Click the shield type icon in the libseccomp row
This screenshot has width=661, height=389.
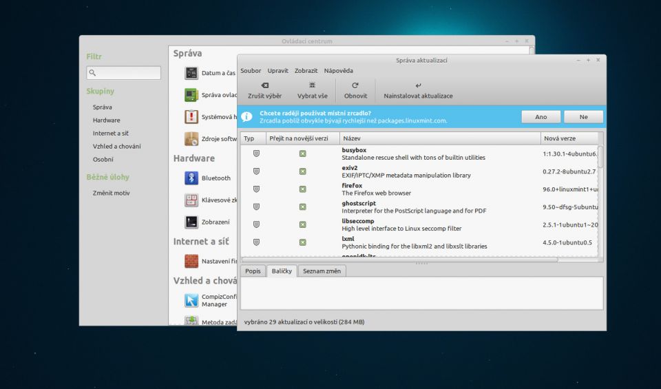click(256, 224)
